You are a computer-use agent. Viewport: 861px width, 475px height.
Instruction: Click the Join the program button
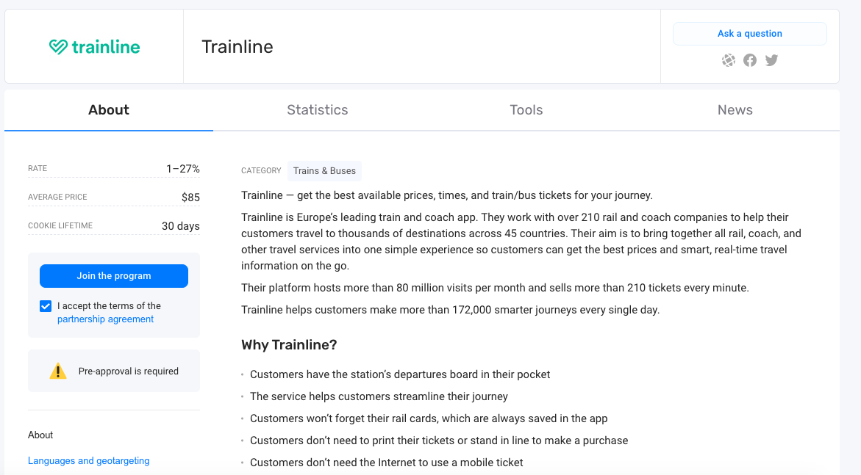[x=114, y=276]
